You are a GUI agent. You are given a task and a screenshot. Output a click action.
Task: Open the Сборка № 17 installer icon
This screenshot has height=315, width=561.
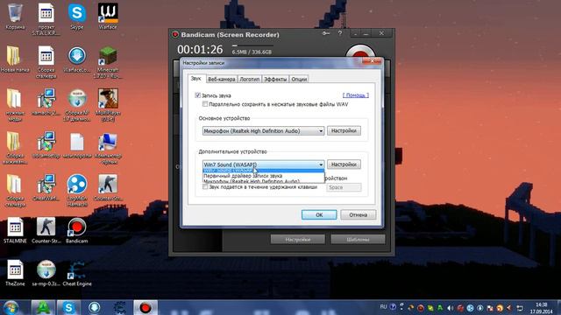[77, 104]
